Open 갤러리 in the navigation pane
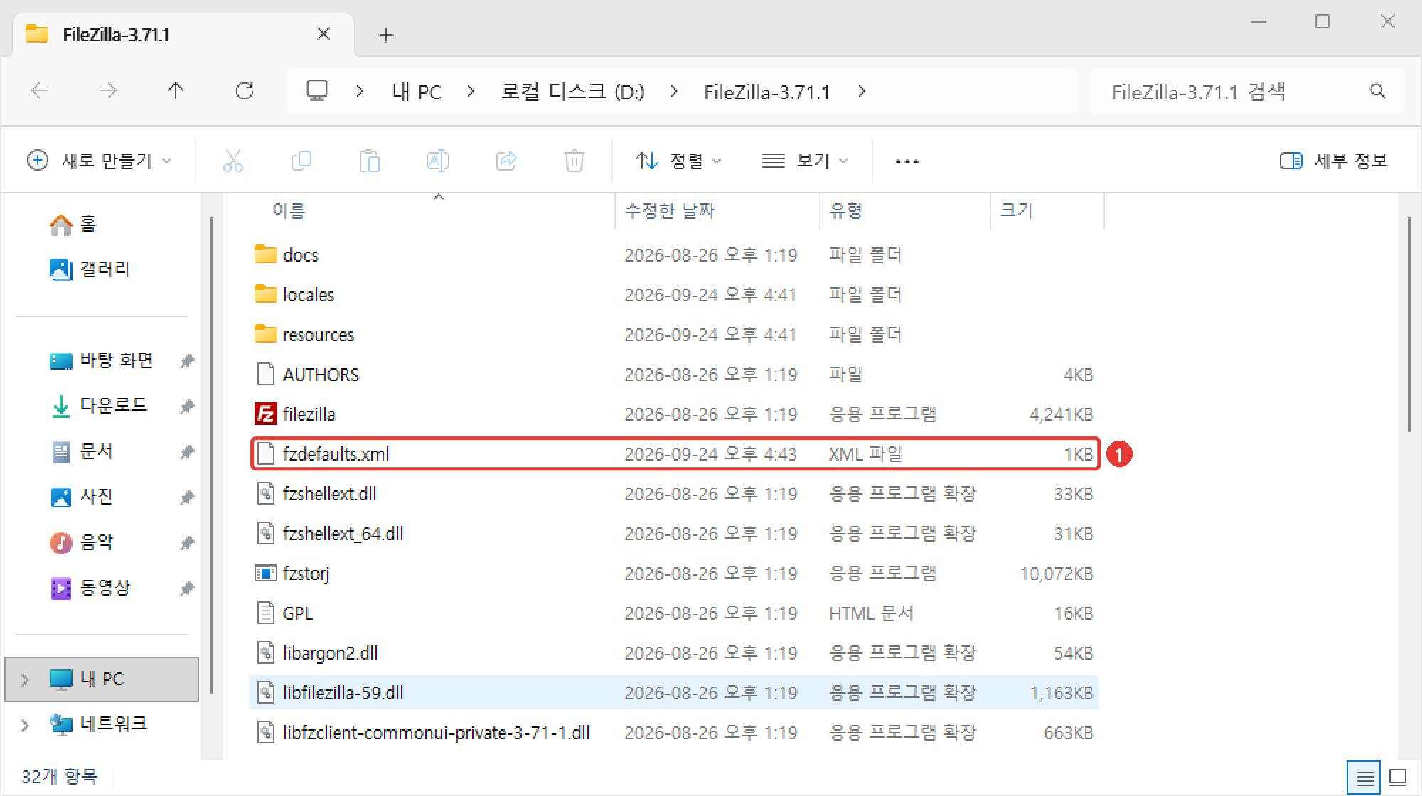The height and width of the screenshot is (796, 1422). [90, 269]
